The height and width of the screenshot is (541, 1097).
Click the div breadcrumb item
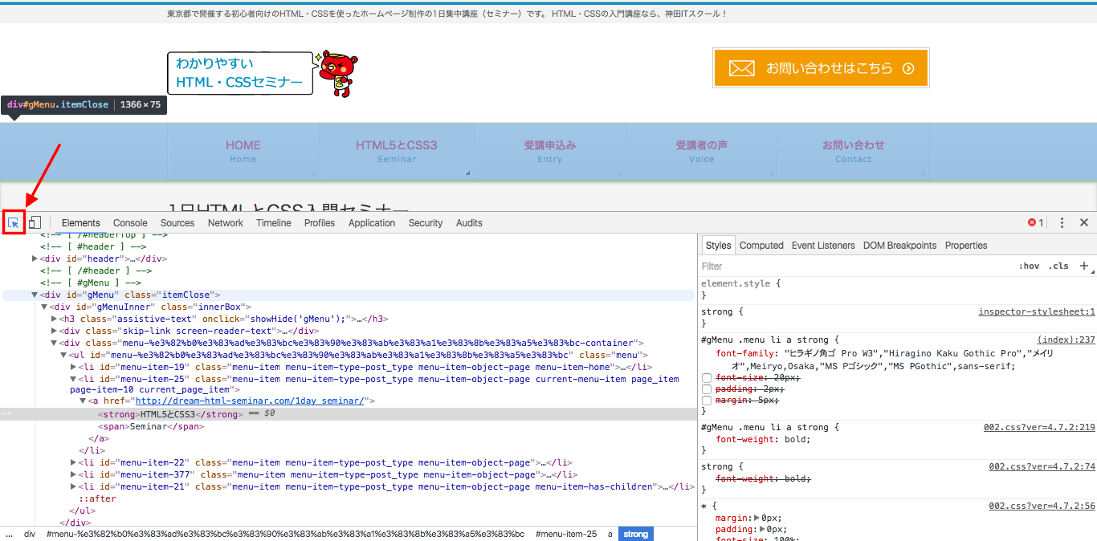point(30,534)
